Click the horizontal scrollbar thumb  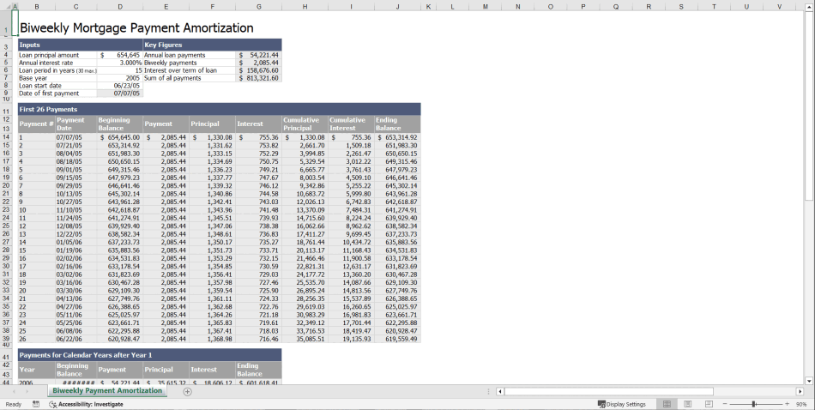[x=608, y=391]
